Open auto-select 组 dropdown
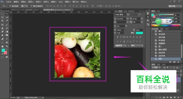 point(24,6)
